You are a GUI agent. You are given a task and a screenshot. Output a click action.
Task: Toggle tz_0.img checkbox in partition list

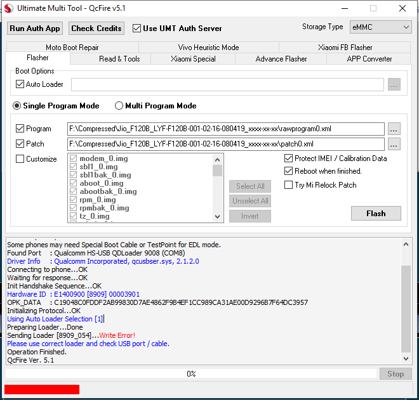click(73, 216)
